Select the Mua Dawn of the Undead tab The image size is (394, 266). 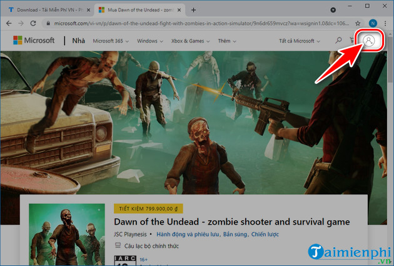click(x=139, y=10)
